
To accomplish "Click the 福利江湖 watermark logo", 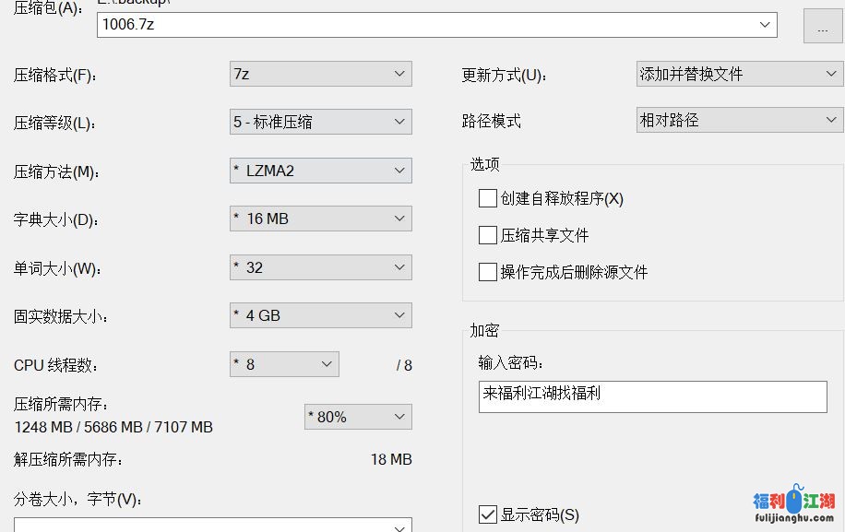I will click(x=794, y=506).
